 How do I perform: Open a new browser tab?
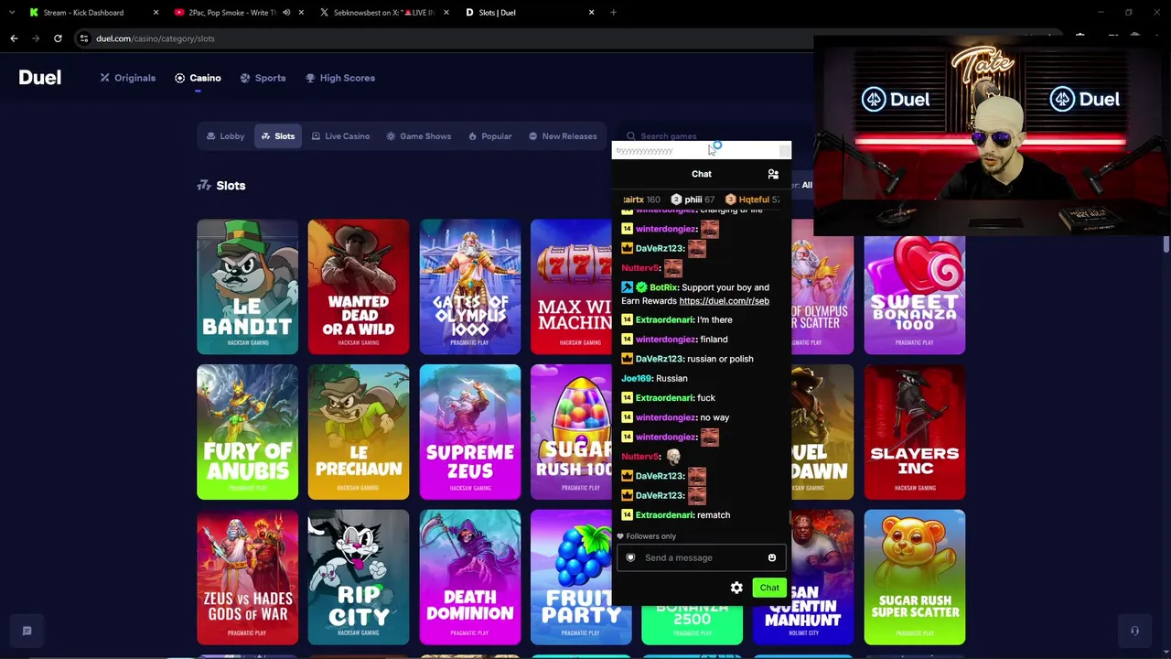pos(613,13)
